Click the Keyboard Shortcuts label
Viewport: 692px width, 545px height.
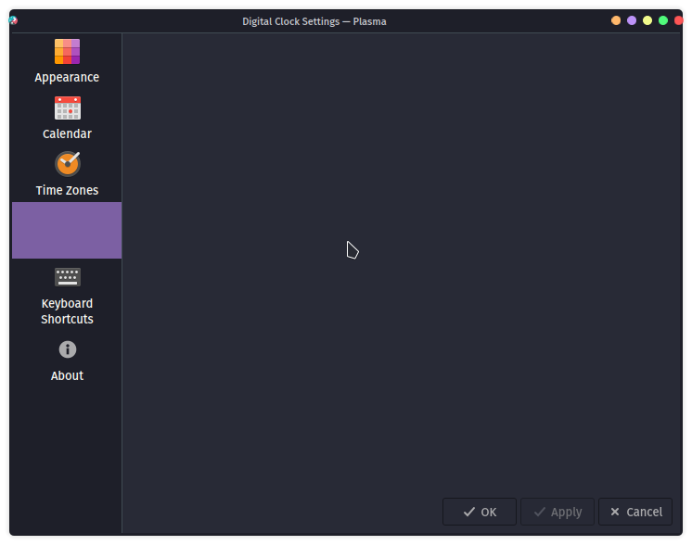click(67, 311)
